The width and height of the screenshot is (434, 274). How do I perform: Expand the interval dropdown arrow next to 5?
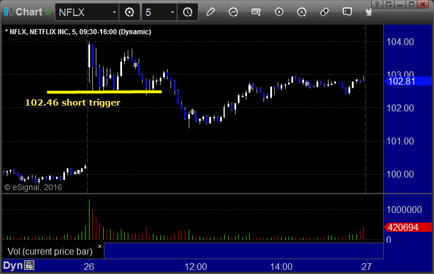pyautogui.click(x=172, y=12)
